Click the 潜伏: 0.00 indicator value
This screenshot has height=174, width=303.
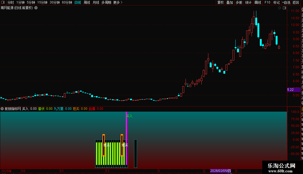coord(45,109)
